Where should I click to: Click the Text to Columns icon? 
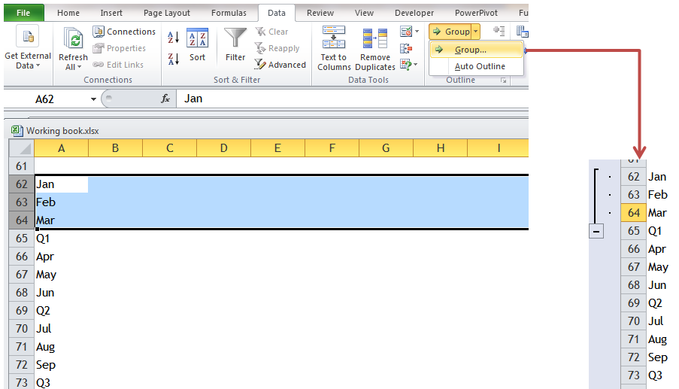tap(334, 39)
